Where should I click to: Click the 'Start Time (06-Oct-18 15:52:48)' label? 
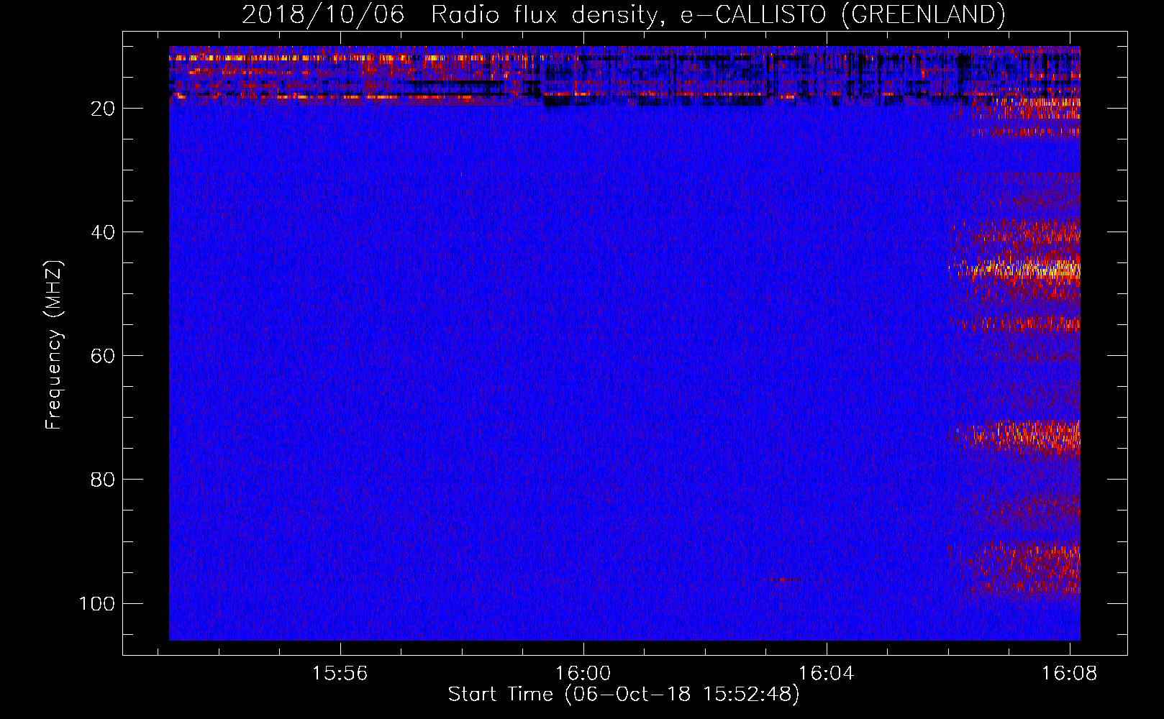click(624, 695)
